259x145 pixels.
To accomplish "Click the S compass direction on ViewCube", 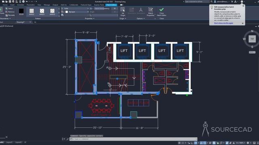I will click(x=252, y=47).
